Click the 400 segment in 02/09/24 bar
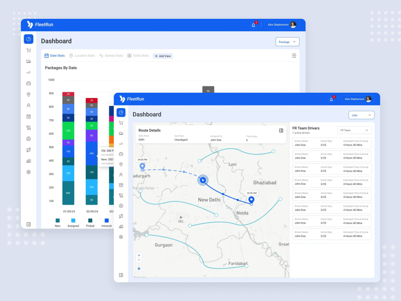The height and width of the screenshot is (301, 401). [x=91, y=153]
